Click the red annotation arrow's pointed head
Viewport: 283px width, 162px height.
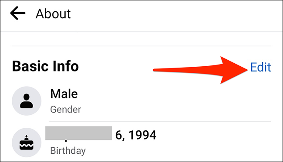point(234,70)
